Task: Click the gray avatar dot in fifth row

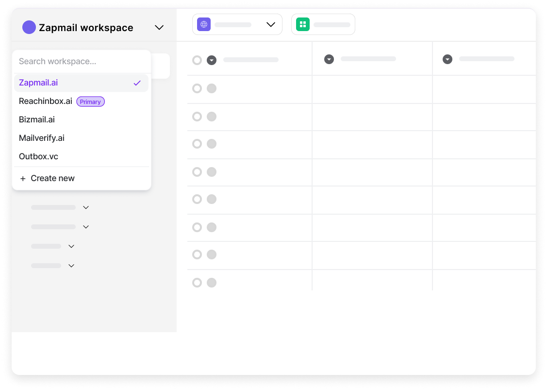Action: (x=212, y=199)
